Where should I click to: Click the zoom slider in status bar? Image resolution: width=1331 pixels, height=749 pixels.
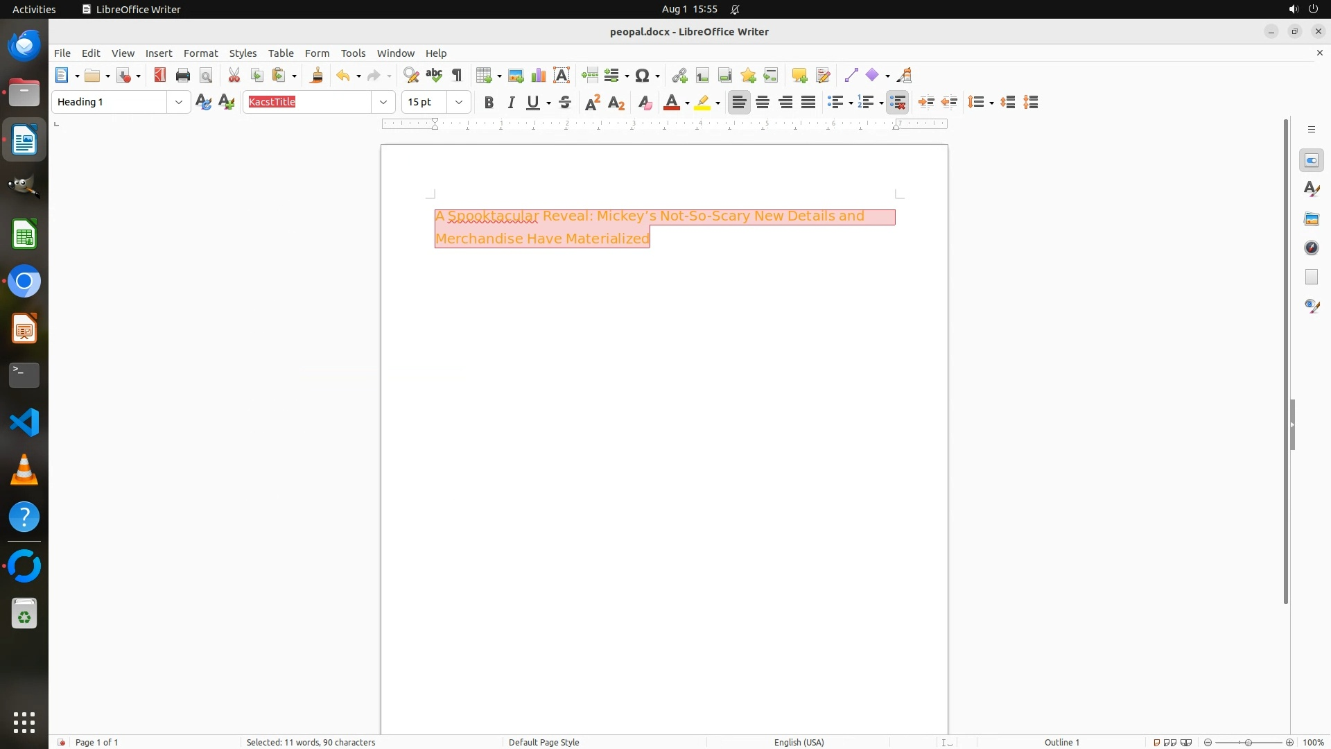(1248, 742)
